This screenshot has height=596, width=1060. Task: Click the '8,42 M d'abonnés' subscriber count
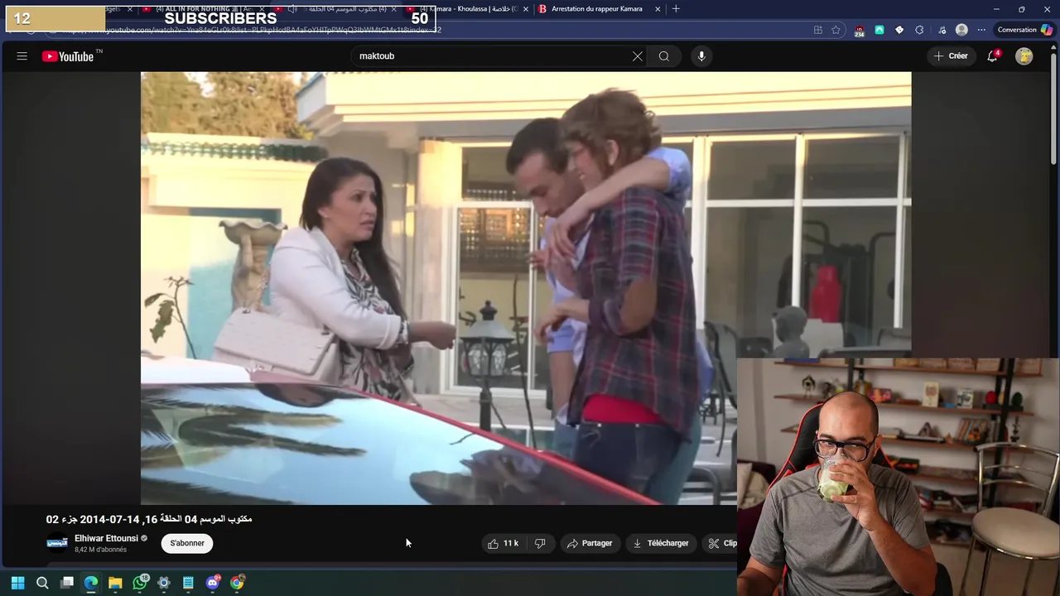100,550
